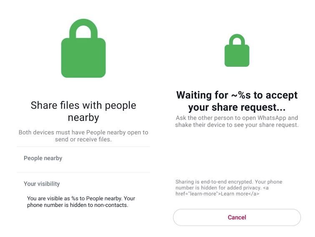Screen dimensions: 315x237
Task: Click the divider above Your visibility
Action: [x=83, y=172]
